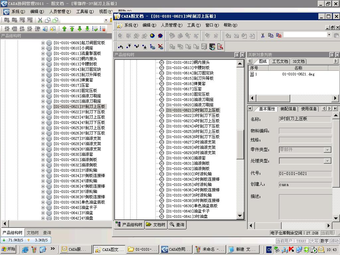The height and width of the screenshot is (255, 340).
Task: Open 01-0101- folder from taskbar
Action: pos(142,249)
